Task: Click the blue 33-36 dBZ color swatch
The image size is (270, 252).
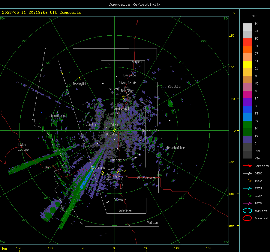Action: click(x=247, y=110)
